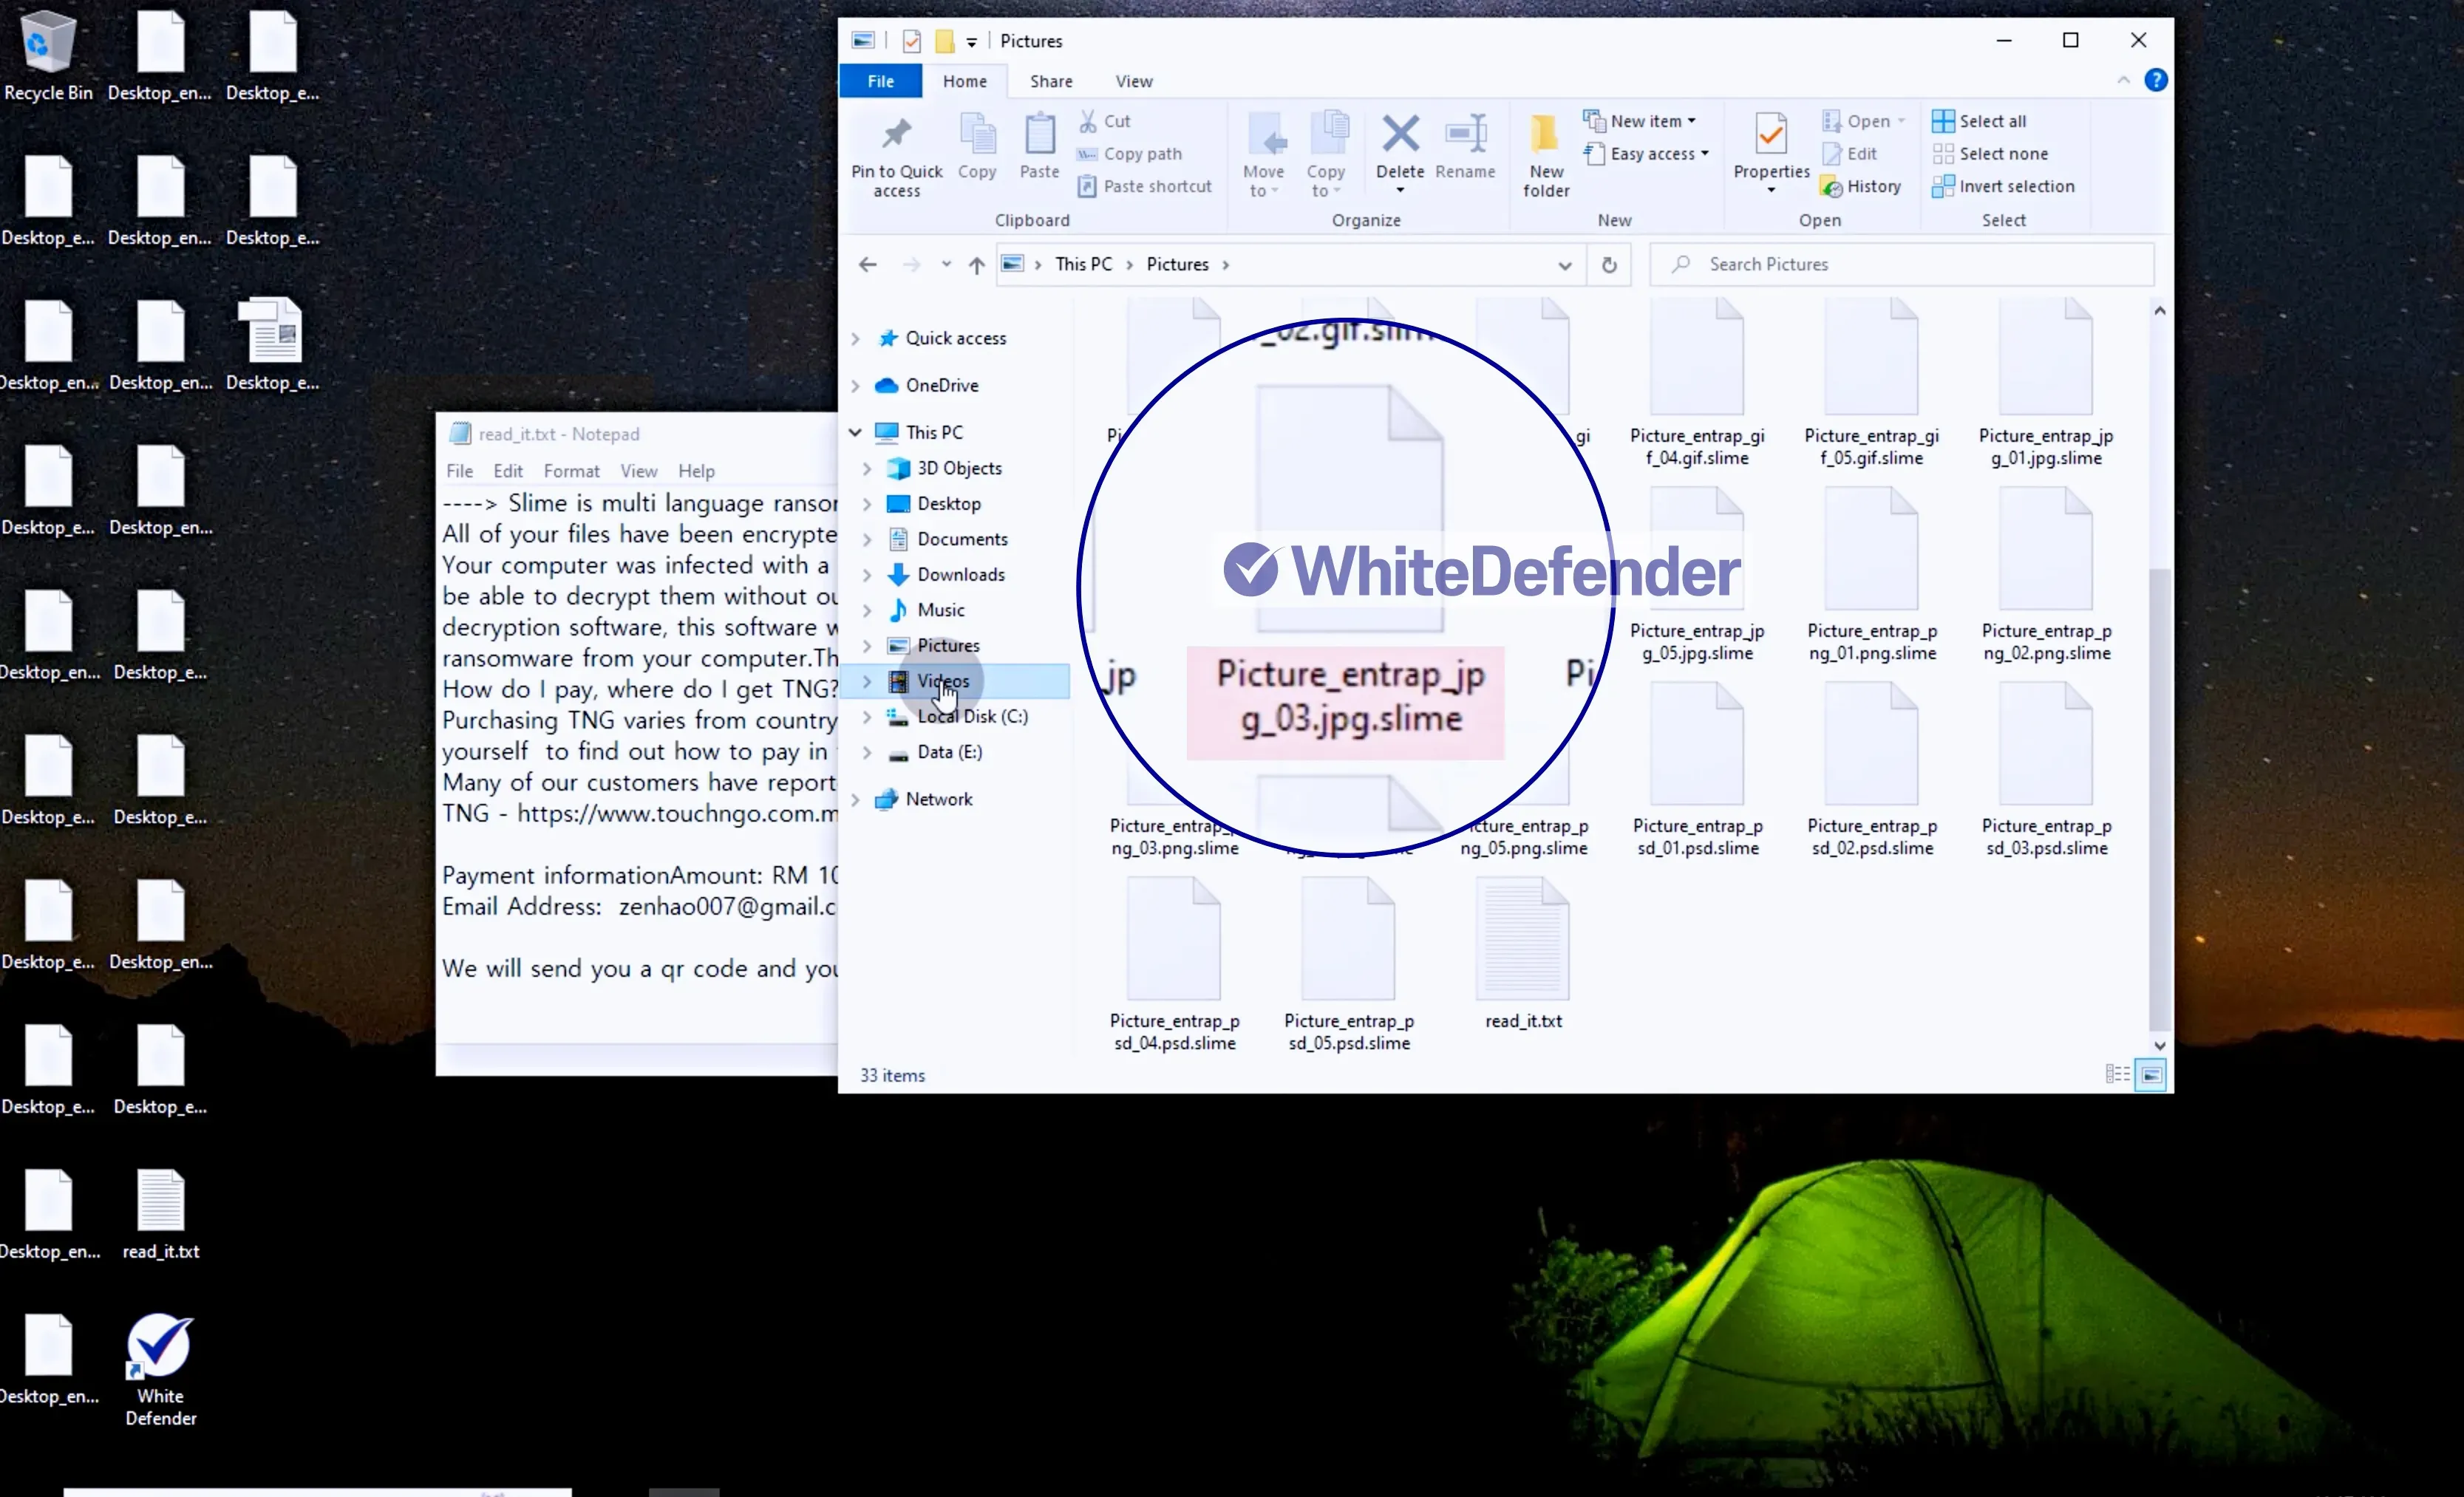
Task: Click Invert selection in ribbon
Action: (x=2003, y=186)
